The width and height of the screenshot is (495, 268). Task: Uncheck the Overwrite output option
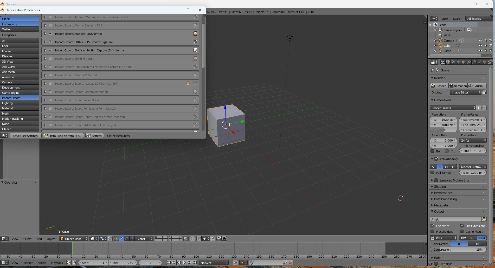(433, 226)
